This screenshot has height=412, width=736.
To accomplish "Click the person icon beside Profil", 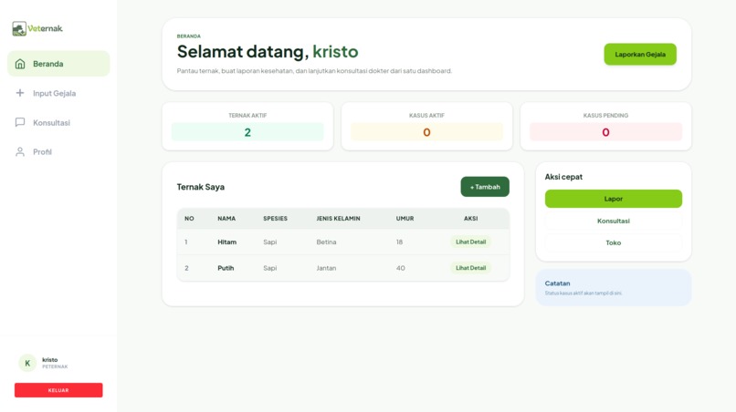I will click(20, 152).
